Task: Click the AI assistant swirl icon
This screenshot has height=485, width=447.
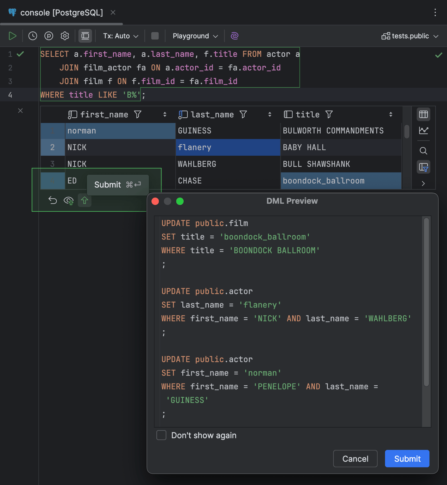Action: pos(234,36)
